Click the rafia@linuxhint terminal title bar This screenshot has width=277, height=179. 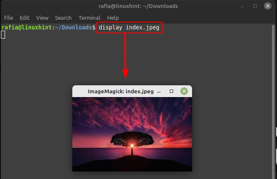tap(138, 6)
